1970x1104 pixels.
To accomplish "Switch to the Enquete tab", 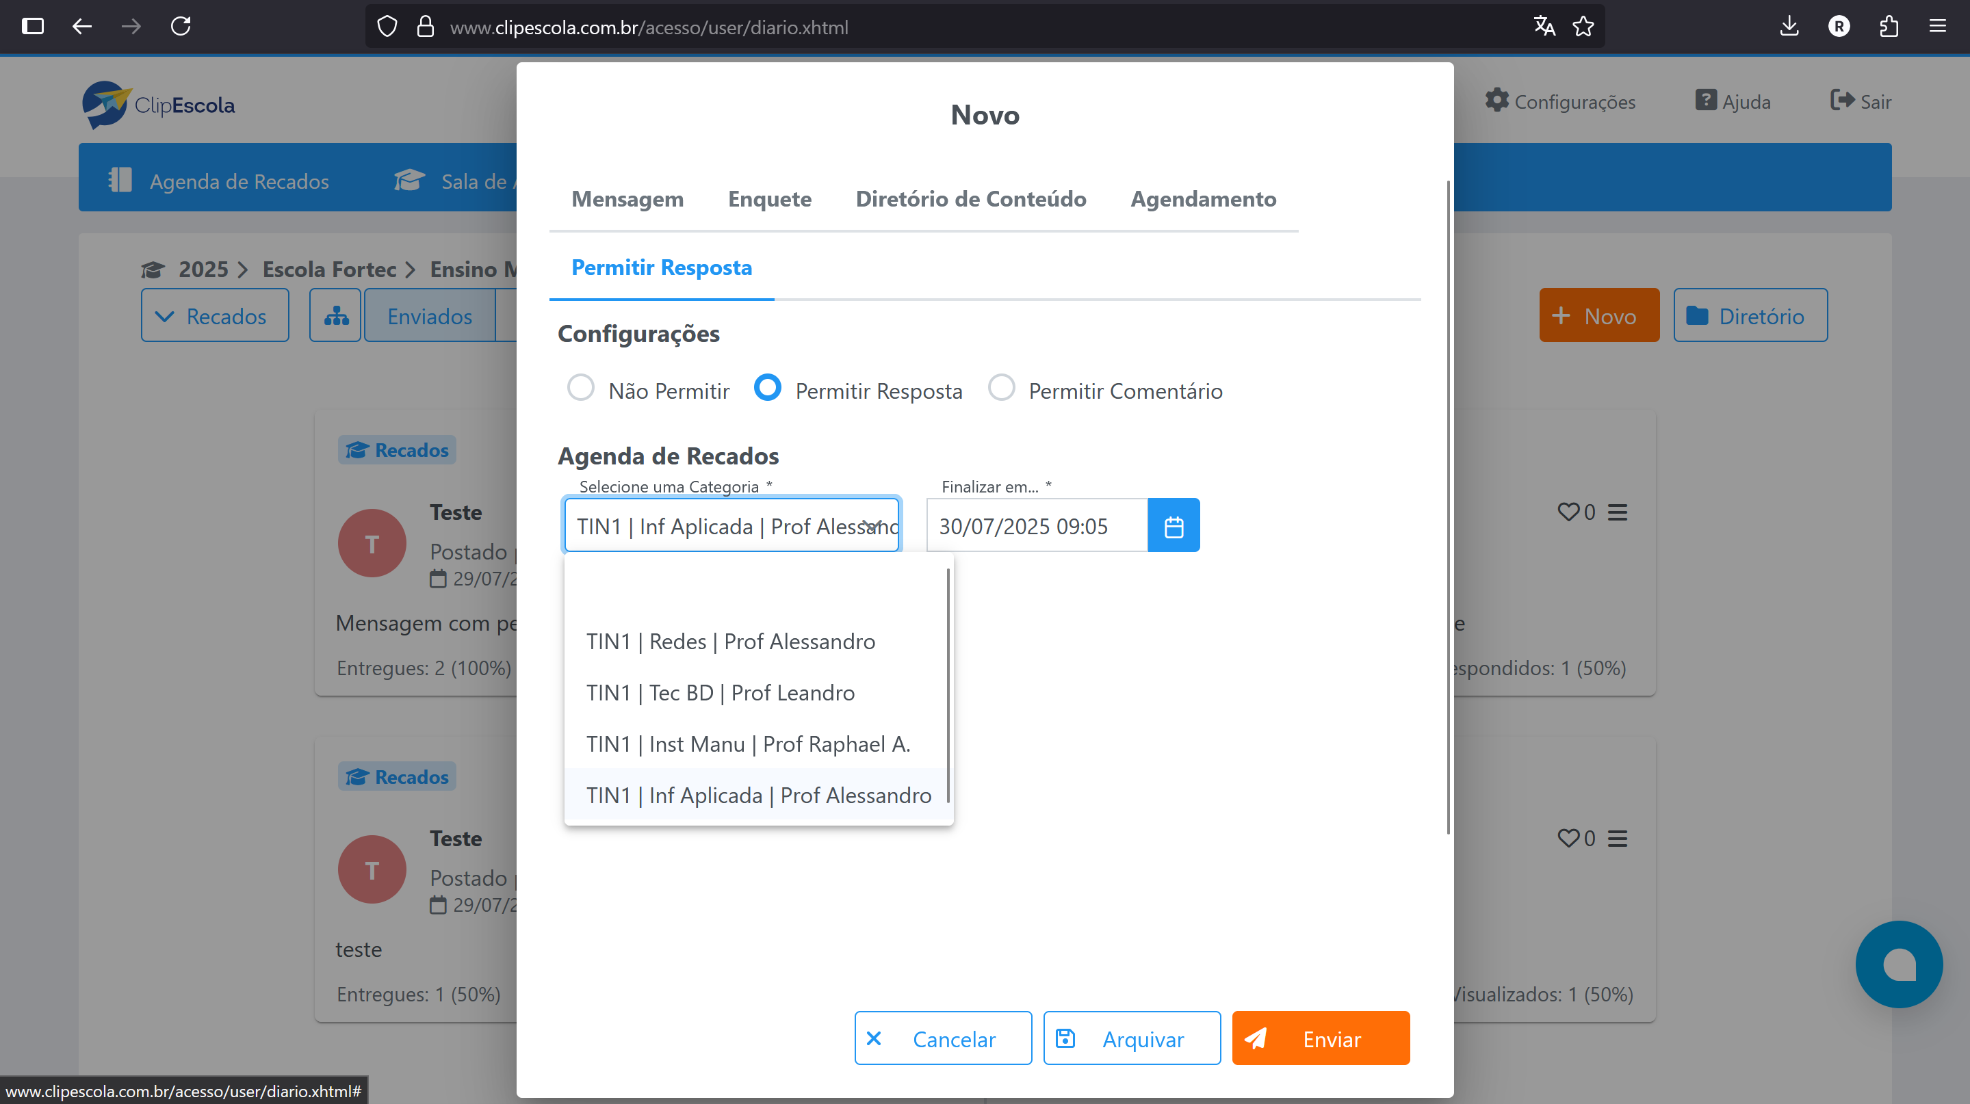I will point(769,199).
